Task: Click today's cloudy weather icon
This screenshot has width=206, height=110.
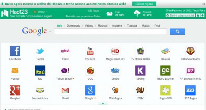Action: [x=109, y=14]
